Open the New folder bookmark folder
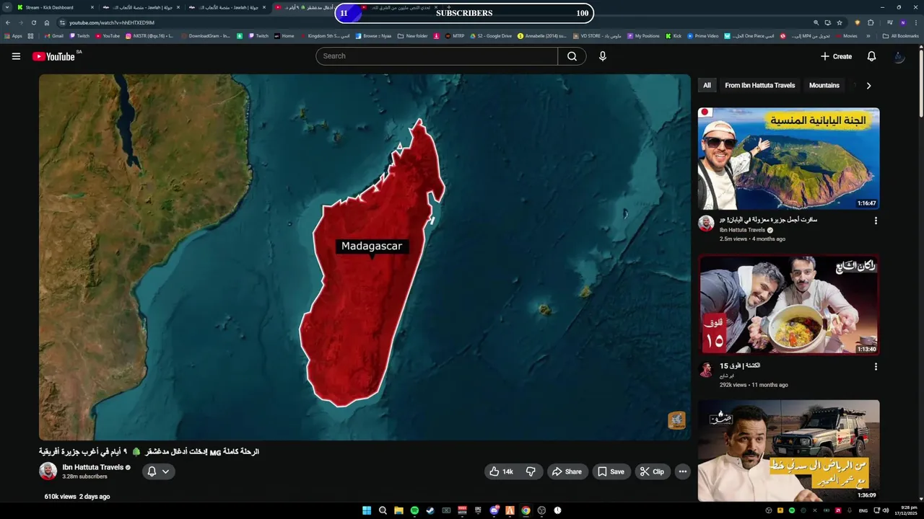924x519 pixels. [x=412, y=35]
